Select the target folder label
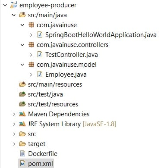 (x=37, y=144)
